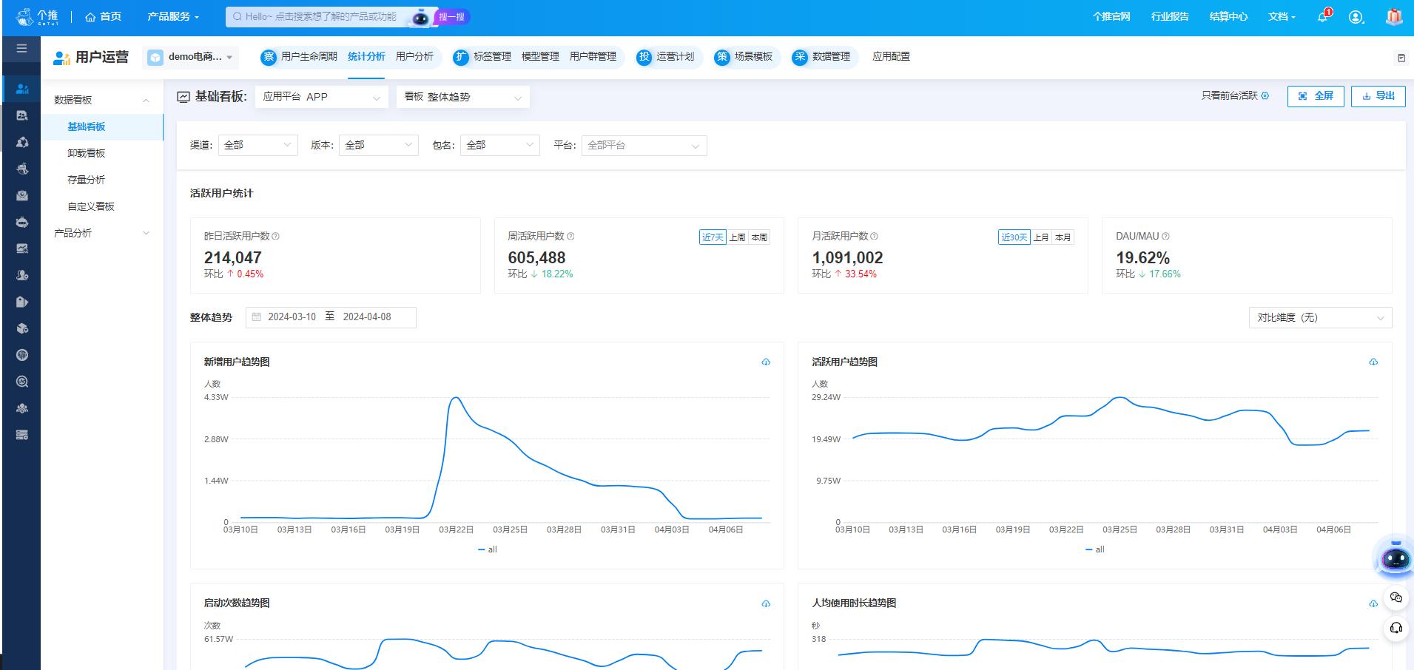
Task: Select 上月 for monthly active users
Action: [1041, 237]
